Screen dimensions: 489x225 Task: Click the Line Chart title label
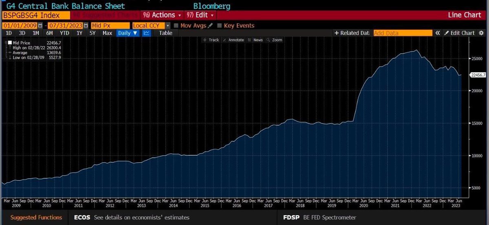(x=464, y=15)
